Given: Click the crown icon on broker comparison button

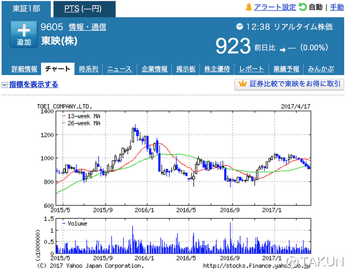Looking at the screenshot, I should (243, 84).
